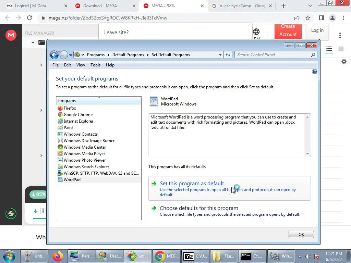Viewport: 351px width, 263px height.
Task: Click the Forward arrow in Control Panel window
Action: [x=64, y=55]
